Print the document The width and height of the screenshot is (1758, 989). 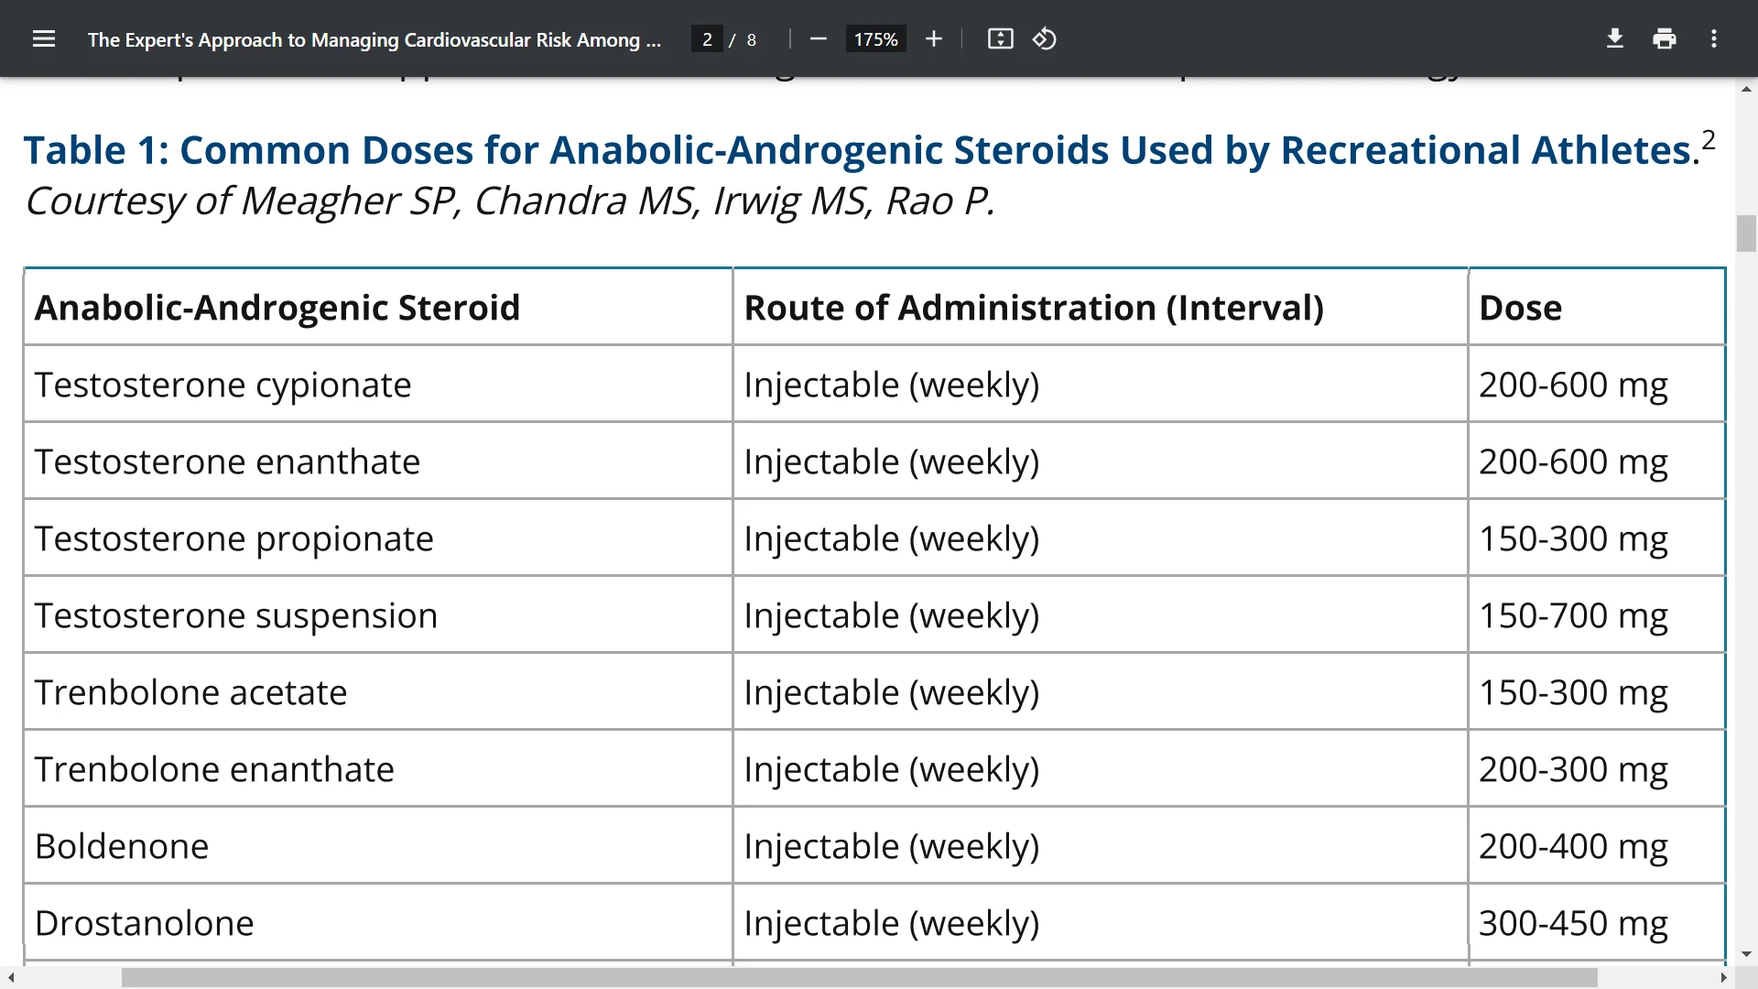pos(1665,39)
